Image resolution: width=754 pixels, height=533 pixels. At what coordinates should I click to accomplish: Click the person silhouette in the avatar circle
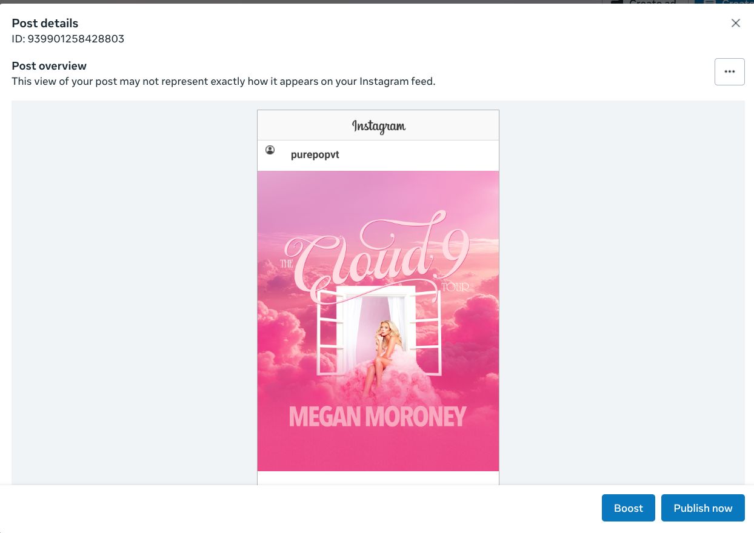270,150
